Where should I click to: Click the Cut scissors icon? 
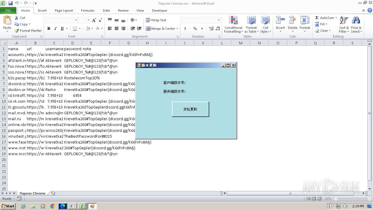point(17,18)
